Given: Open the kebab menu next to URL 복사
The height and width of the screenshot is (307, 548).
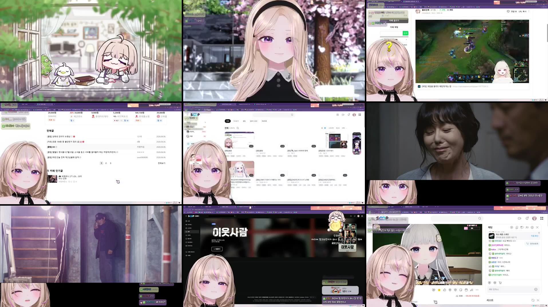Looking at the screenshot, I should [529, 11].
